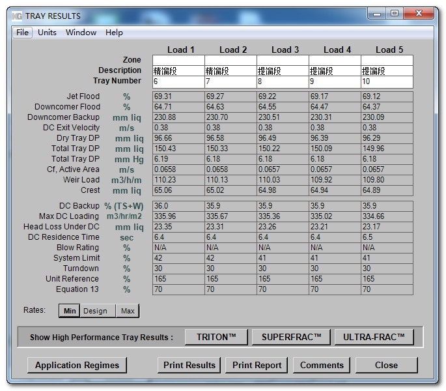Click the Load 5 column header
The height and width of the screenshot is (391, 446).
click(389, 50)
